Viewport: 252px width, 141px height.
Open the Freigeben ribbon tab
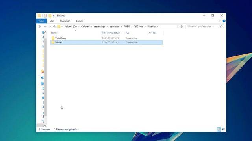click(65, 21)
